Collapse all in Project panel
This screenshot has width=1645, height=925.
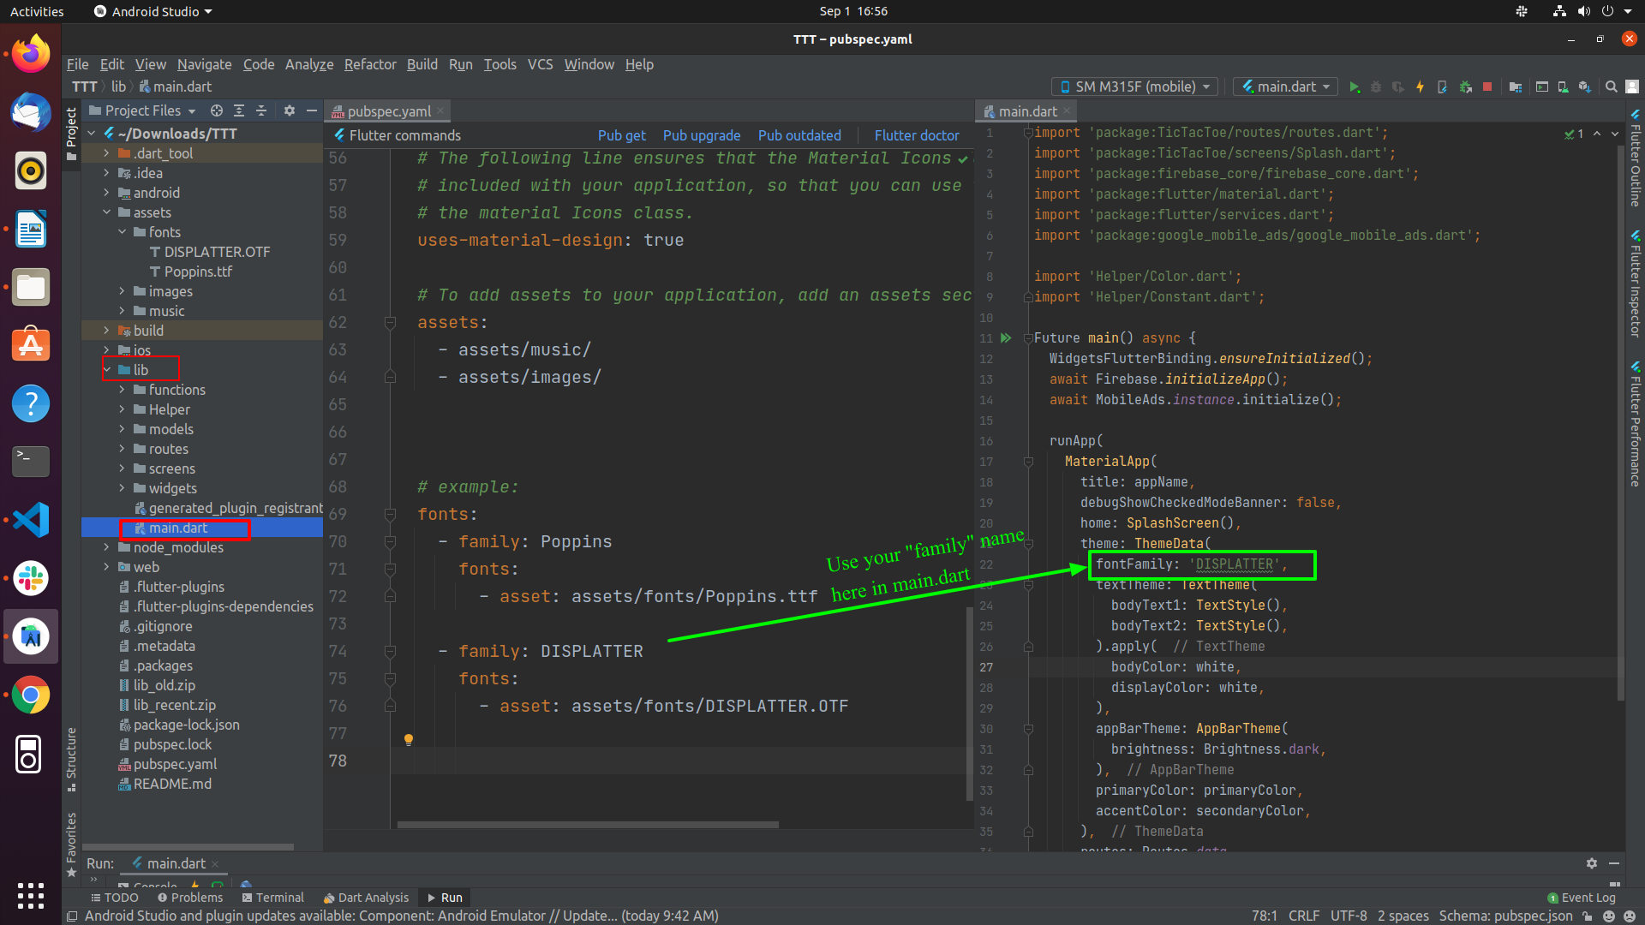(x=261, y=110)
